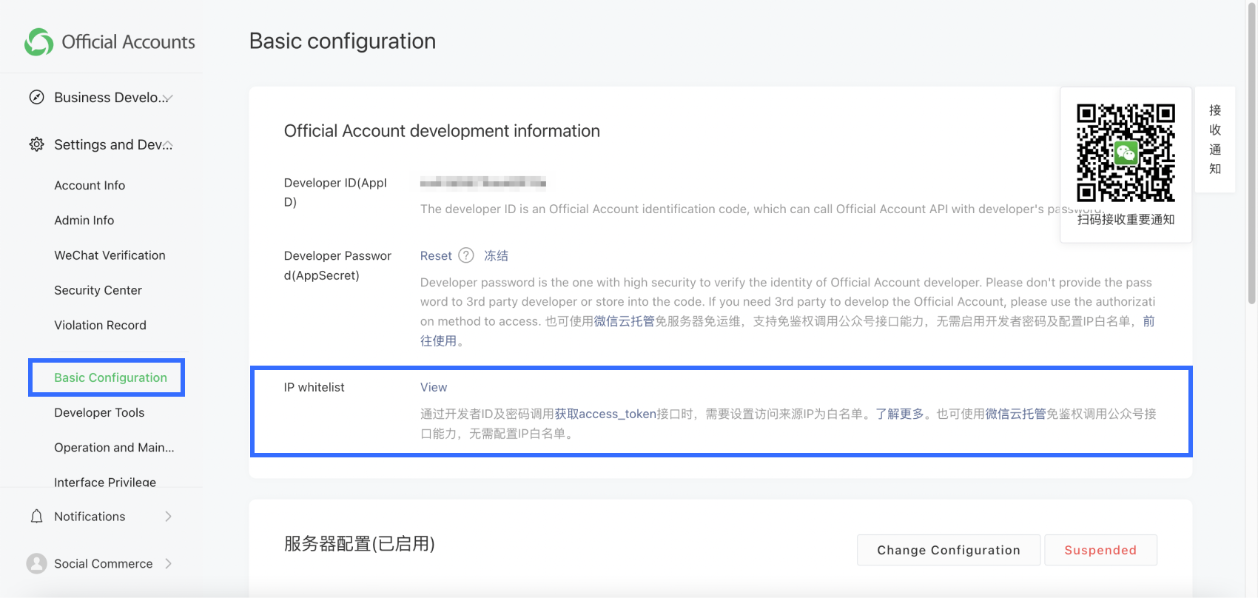Screen dimensions: 1258x598
Task: Go to WeChat Verification
Action: [110, 255]
